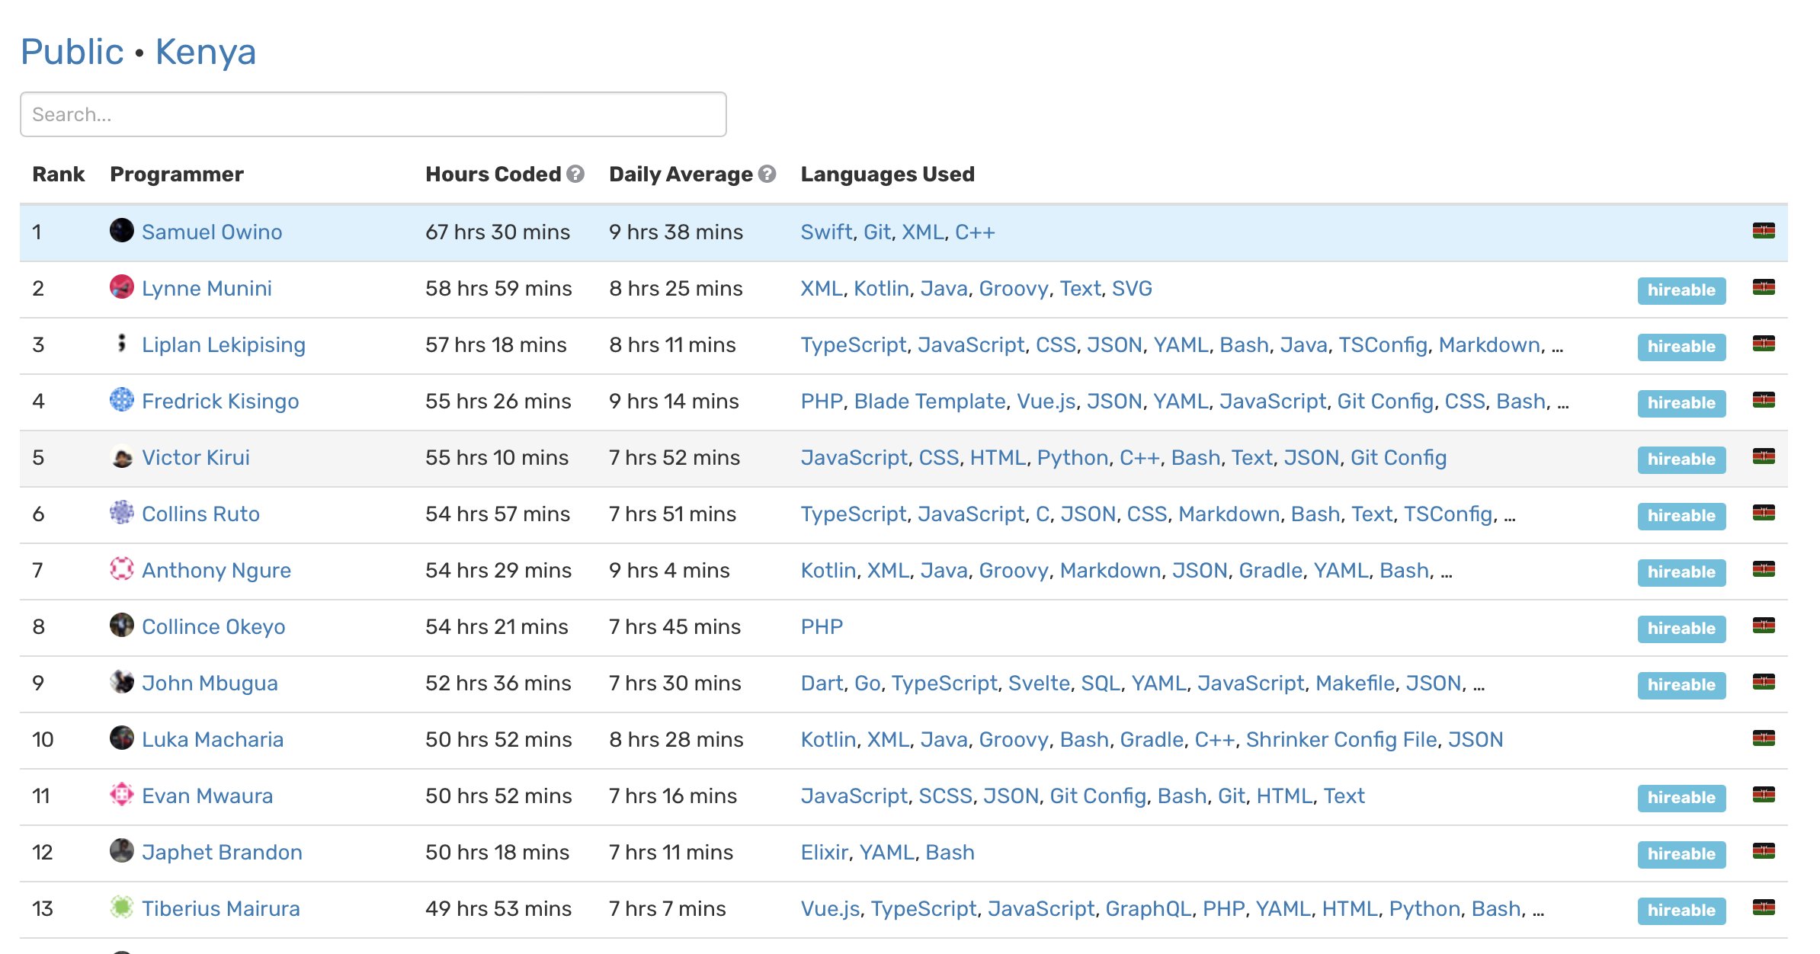Viewport: 1820px width, 954px height.
Task: Open the Public leaderboard link in heading
Action: coord(72,52)
